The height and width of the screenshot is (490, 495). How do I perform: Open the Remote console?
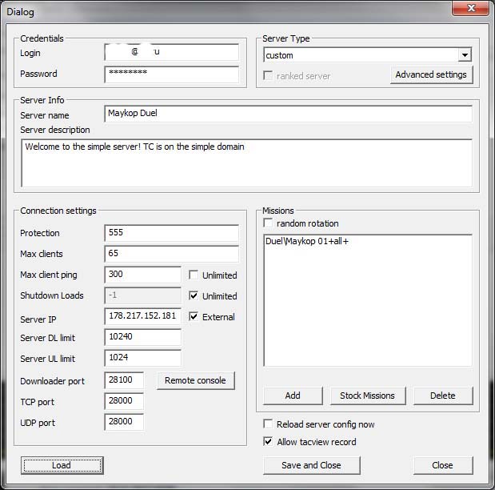coord(195,381)
